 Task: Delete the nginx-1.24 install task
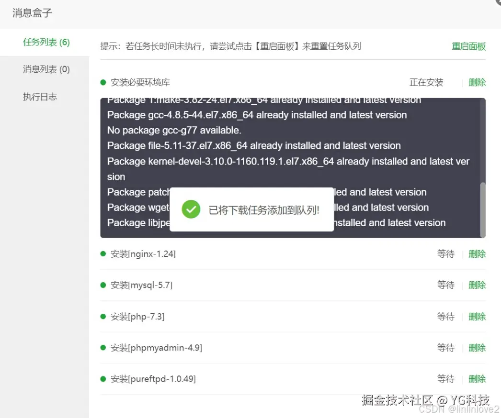(x=477, y=254)
